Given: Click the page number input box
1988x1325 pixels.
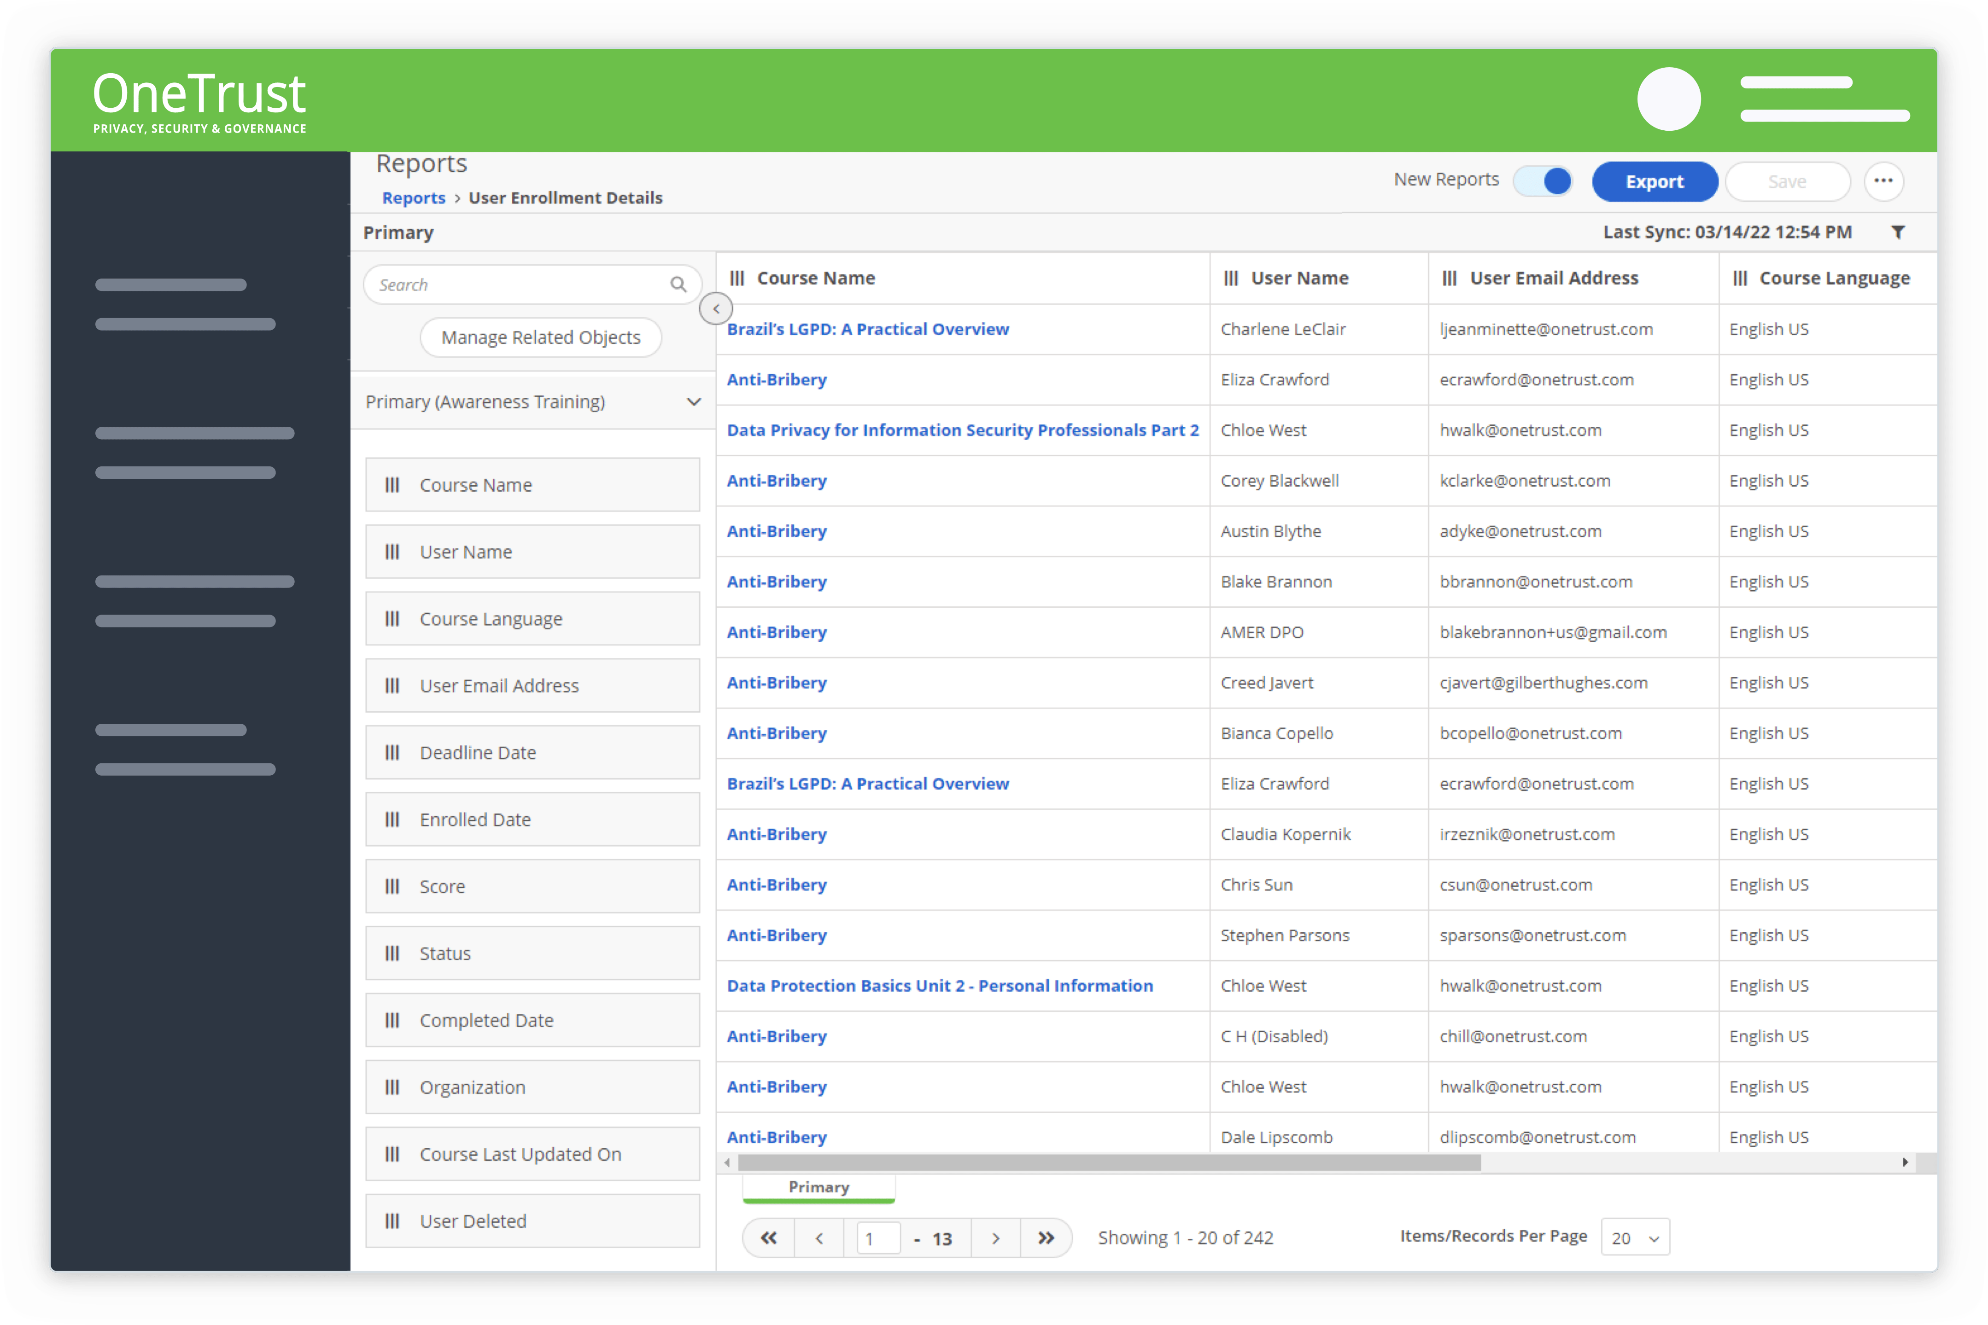Looking at the screenshot, I should click(x=877, y=1239).
